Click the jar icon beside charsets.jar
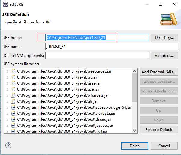The width and height of the screenshot is (181, 155). point(13,95)
